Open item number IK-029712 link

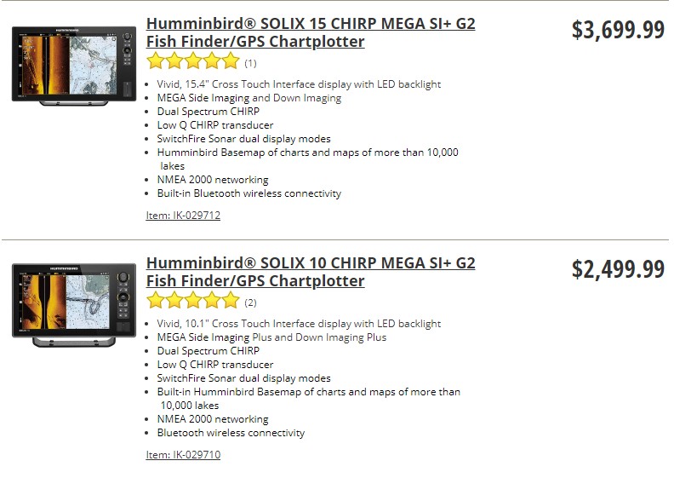click(x=183, y=215)
